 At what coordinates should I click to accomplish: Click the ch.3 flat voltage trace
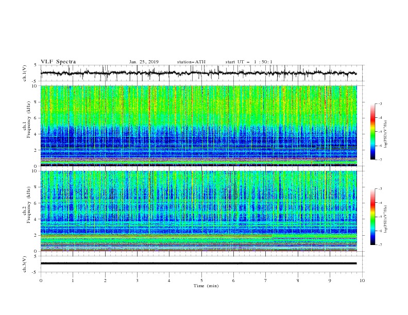198,264
